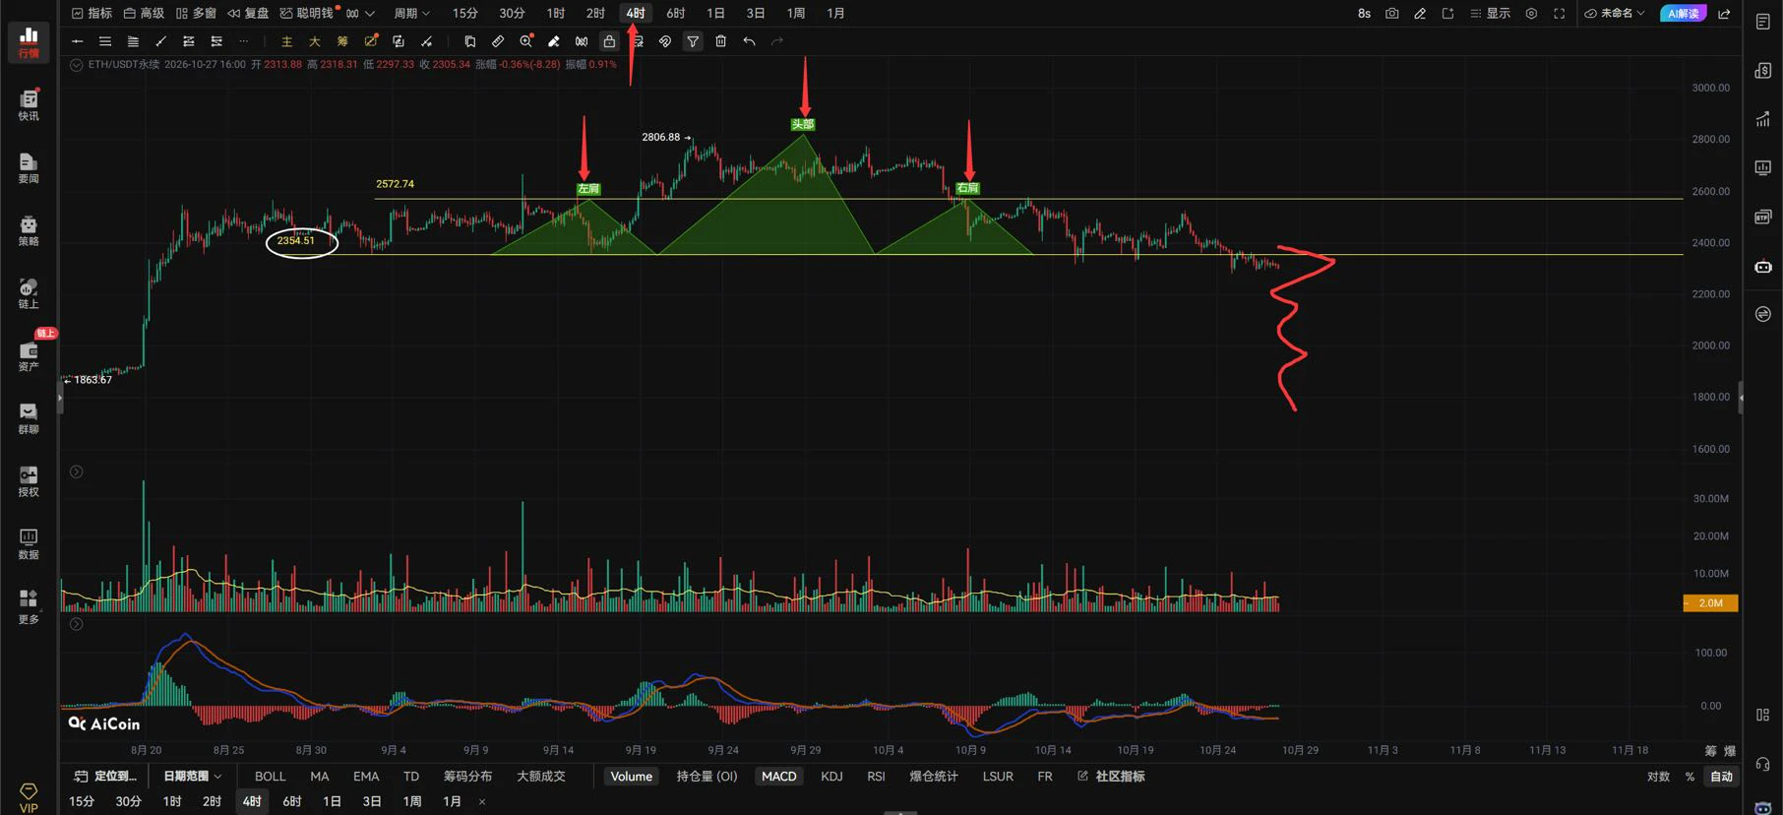Toggle 自动 auto scale at bottom right
Screen dimensions: 1783x815
[1721, 777]
